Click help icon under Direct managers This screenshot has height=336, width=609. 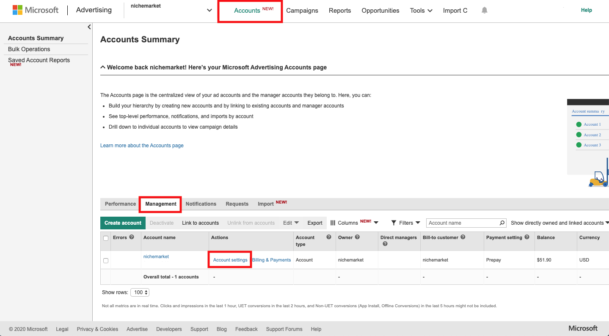coord(385,244)
